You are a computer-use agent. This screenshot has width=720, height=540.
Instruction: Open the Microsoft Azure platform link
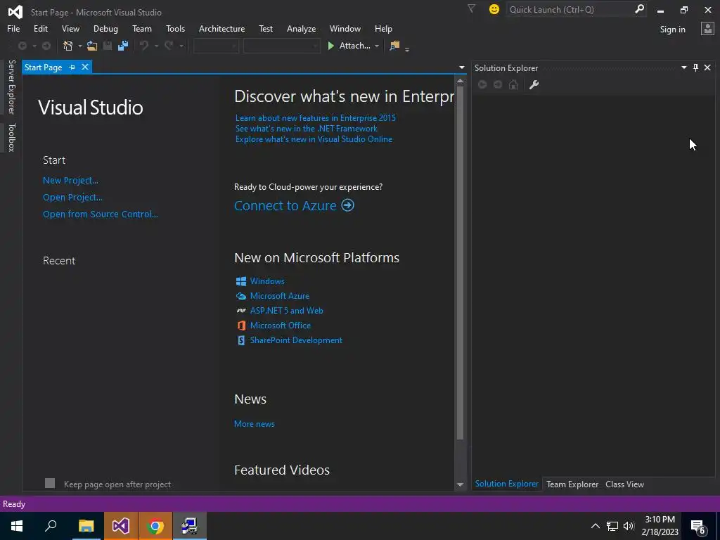(x=280, y=296)
